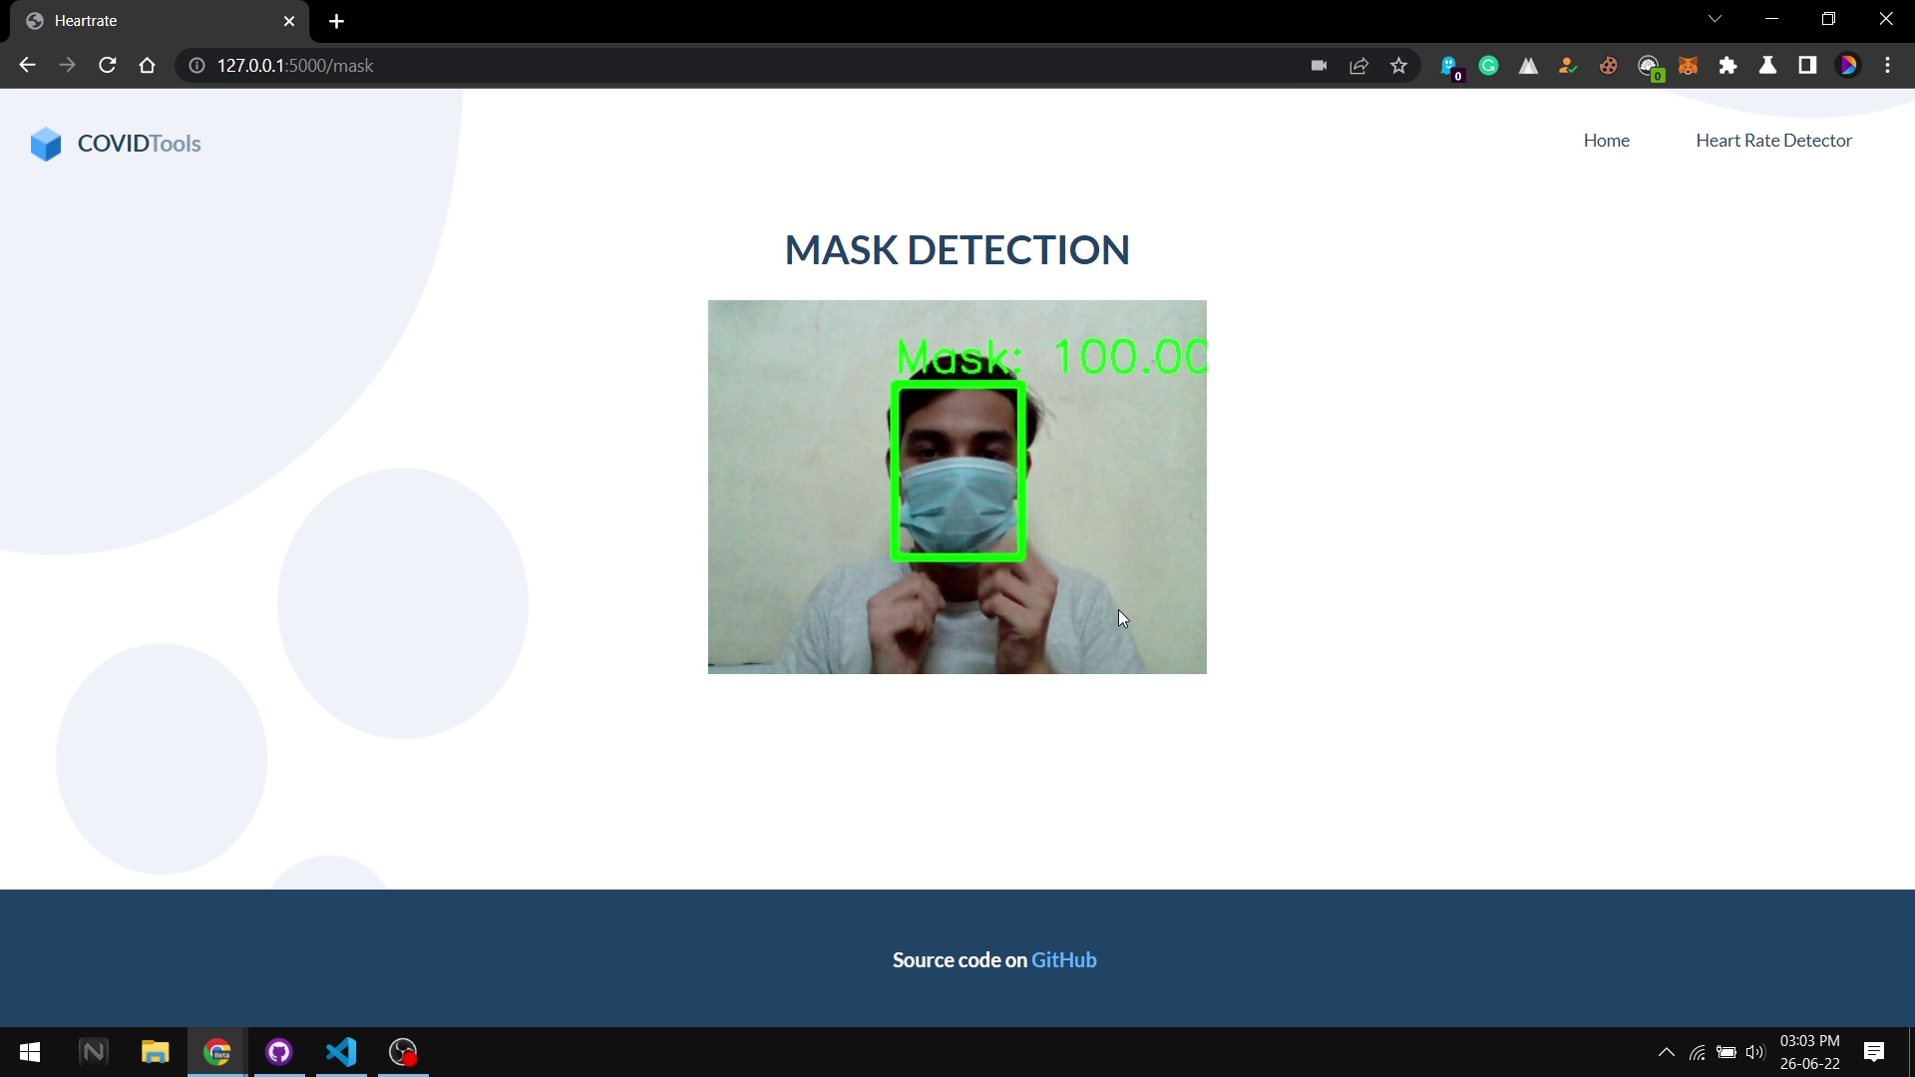Screen dimensions: 1915x1077
Task: Click the share page icon
Action: pos(1358,66)
